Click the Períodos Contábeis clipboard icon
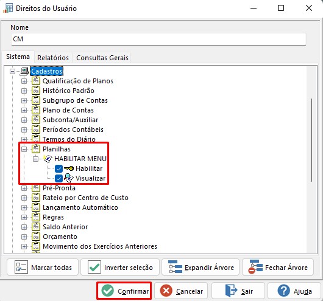Screen dimensions: 323x301 pos(36,130)
